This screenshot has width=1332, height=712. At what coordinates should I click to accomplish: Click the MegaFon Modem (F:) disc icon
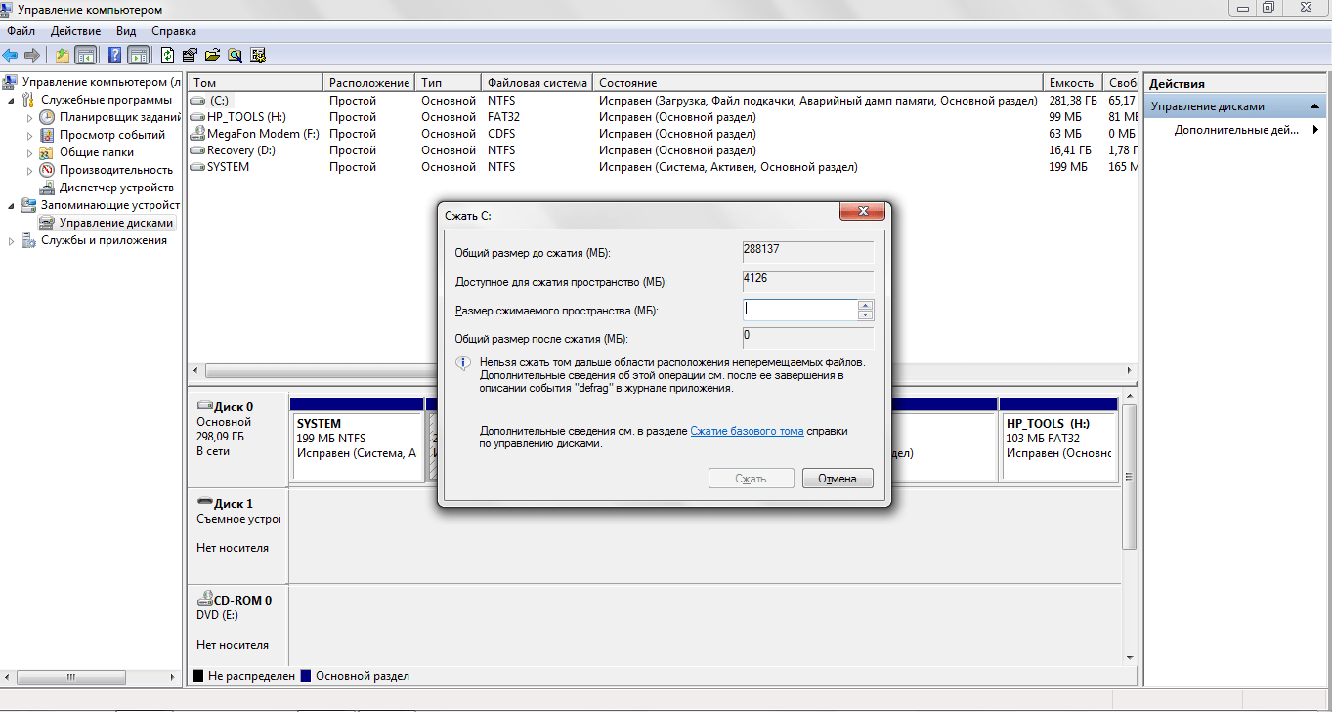197,134
